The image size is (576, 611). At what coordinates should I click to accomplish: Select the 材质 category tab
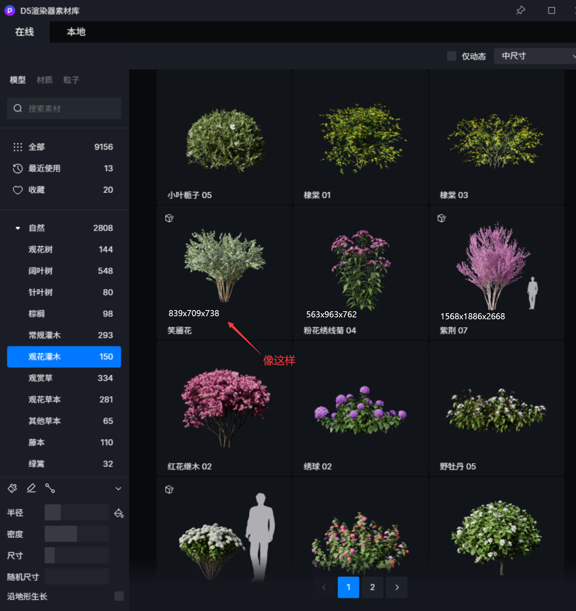[44, 80]
